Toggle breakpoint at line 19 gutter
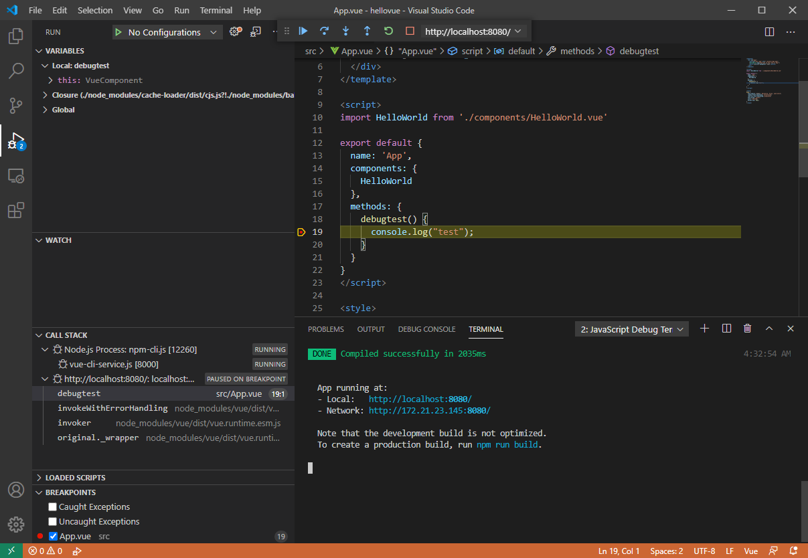This screenshot has width=808, height=558. coord(301,232)
